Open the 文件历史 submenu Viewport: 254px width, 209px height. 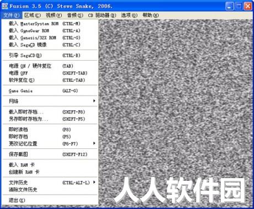[x=94, y=182]
